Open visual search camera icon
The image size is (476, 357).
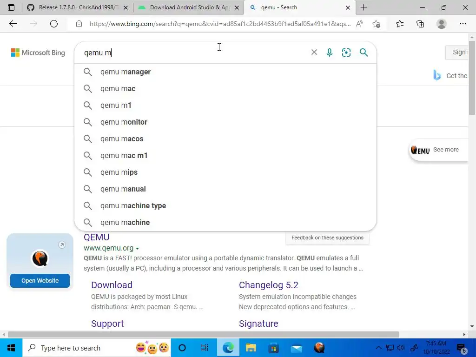[x=346, y=52]
